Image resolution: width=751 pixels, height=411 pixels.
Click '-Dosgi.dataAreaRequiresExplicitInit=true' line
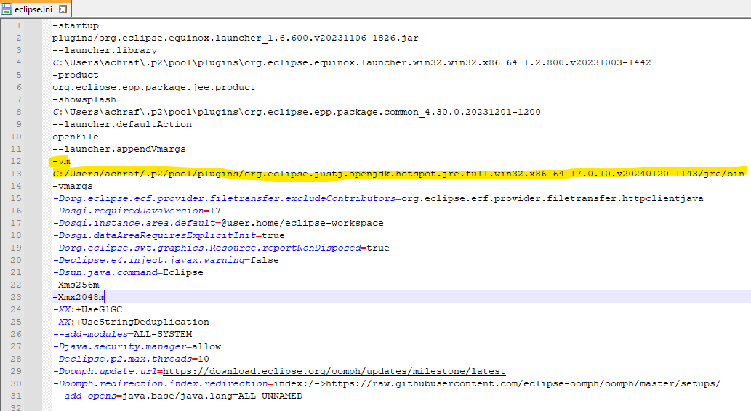(169, 235)
